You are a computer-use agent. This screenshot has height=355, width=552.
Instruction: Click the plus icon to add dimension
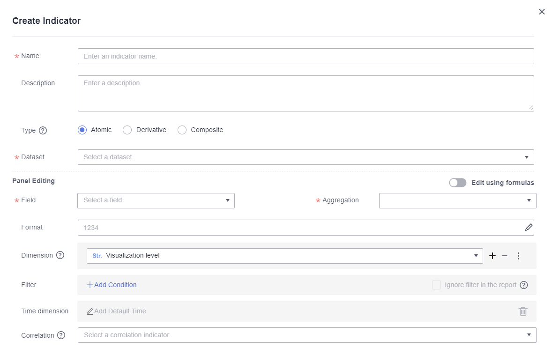click(492, 256)
